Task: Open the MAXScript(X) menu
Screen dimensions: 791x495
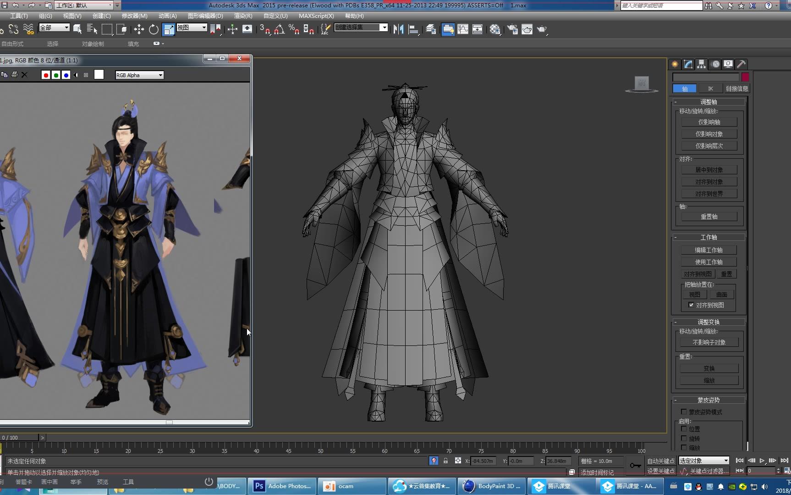Action: [316, 16]
